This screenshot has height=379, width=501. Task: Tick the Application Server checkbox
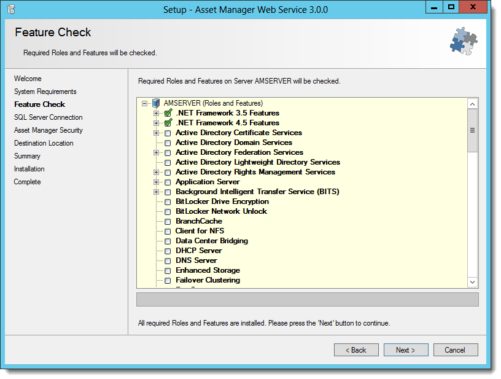[168, 182]
